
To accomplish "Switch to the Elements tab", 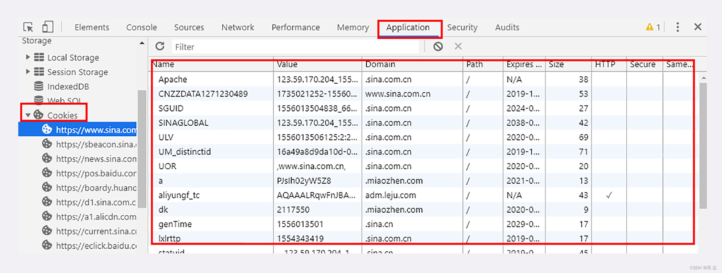I will pos(92,27).
